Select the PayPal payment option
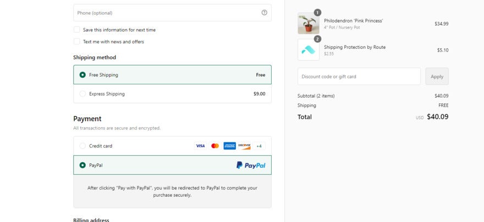 pyautogui.click(x=82, y=165)
